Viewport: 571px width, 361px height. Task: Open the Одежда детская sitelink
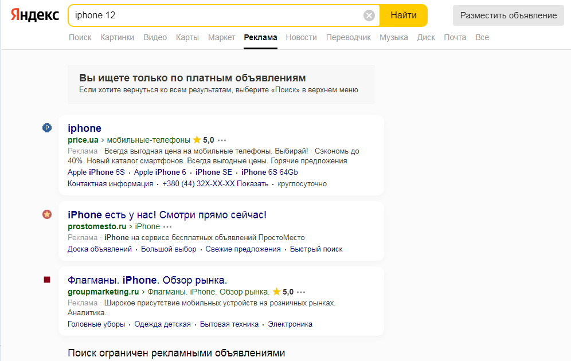point(162,324)
